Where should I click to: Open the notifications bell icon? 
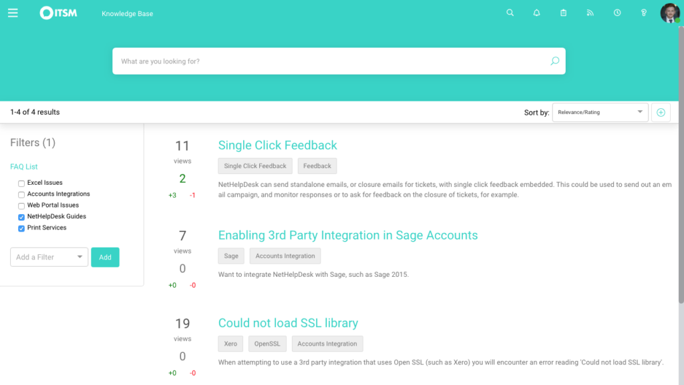coord(536,13)
